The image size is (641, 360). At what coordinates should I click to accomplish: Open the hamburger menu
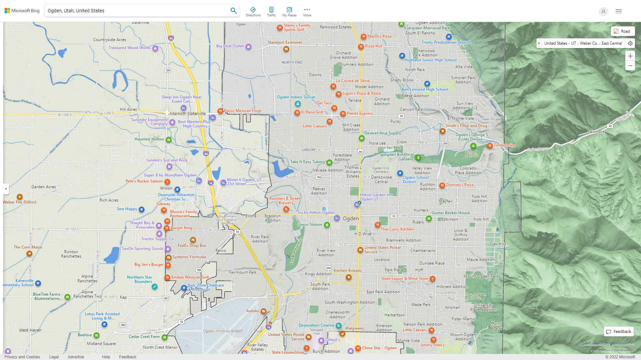click(618, 11)
